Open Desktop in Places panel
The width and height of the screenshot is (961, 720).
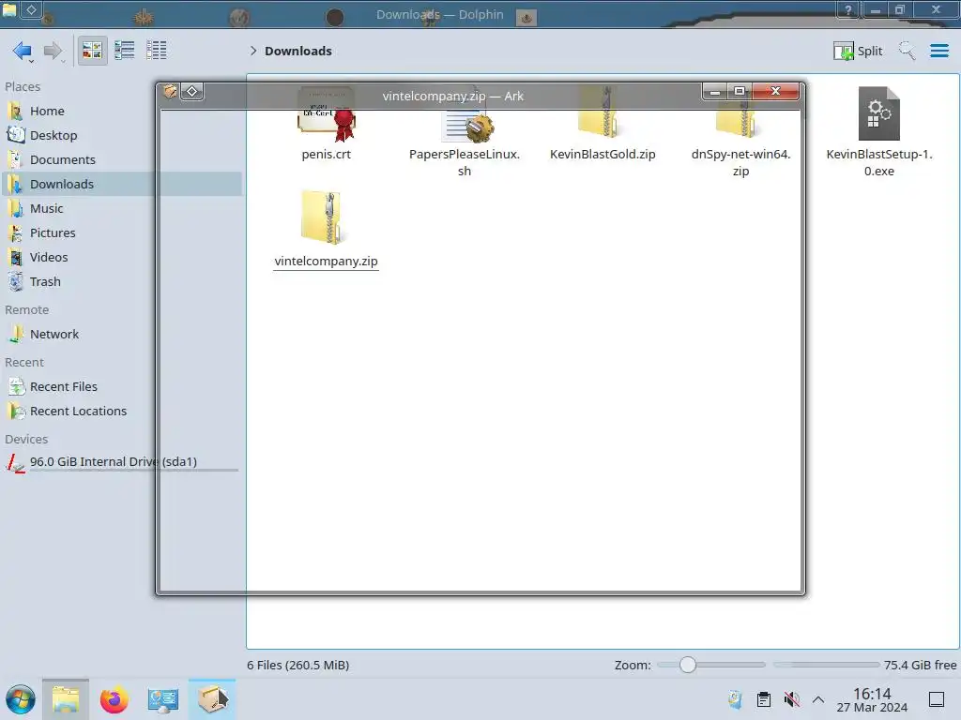tap(121, 135)
